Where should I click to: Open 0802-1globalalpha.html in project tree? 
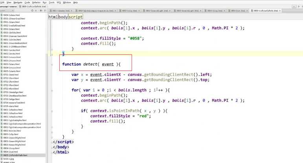[15, 120]
